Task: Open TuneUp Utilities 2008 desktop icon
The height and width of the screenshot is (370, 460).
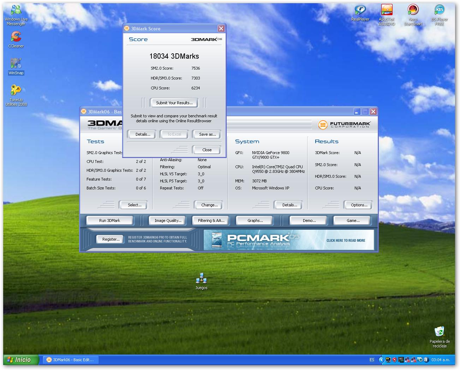Action: 16,95
